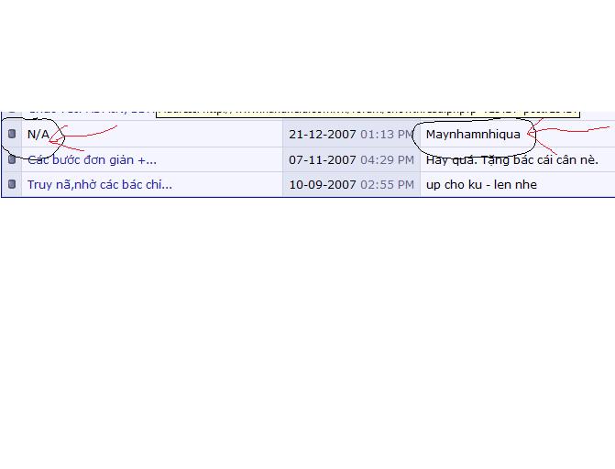The image size is (615, 469).
Task: Click the date 07-11-2007
Action: point(322,159)
